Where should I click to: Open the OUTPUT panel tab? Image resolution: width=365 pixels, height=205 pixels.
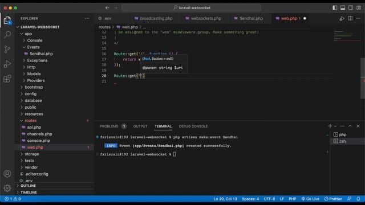(140, 126)
